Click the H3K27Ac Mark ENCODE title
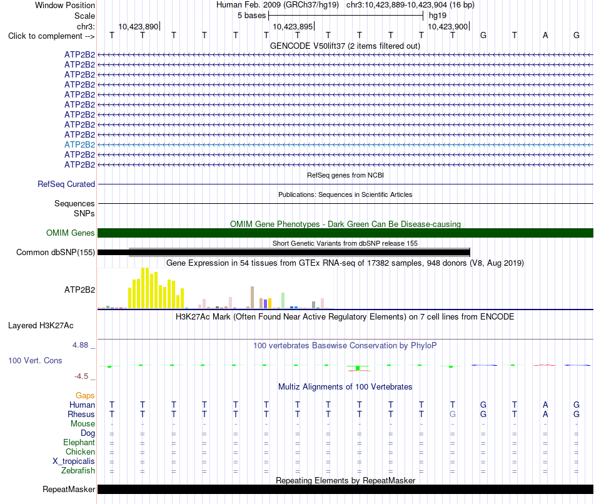Viewport: 594px width, 504px height. pyautogui.click(x=345, y=317)
